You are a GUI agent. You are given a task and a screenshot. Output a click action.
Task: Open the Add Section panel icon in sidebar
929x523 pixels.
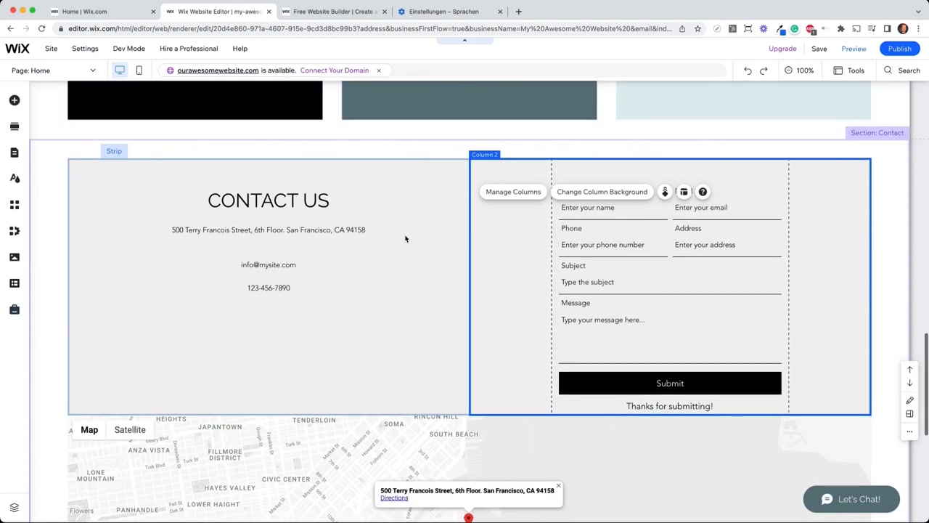point(15,126)
